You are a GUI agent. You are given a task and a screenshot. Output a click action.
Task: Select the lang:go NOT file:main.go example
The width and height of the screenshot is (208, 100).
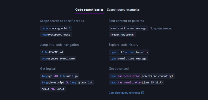click(60, 76)
